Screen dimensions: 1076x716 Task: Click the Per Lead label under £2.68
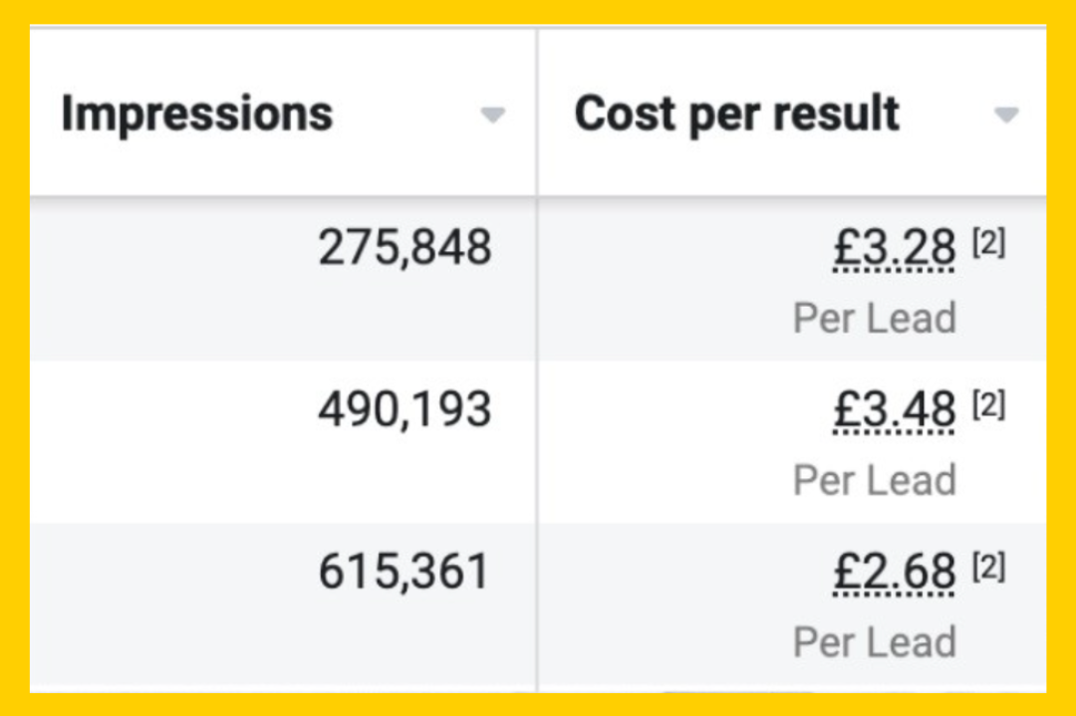click(874, 642)
